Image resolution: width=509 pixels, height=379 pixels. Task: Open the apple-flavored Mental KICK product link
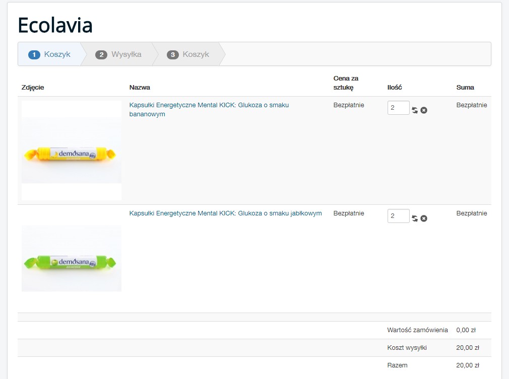pos(225,213)
